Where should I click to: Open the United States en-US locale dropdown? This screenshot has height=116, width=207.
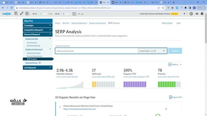coord(152,51)
